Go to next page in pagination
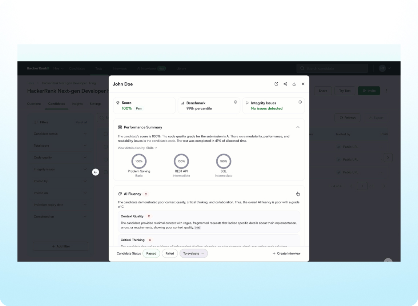The height and width of the screenshot is (306, 418). (x=384, y=186)
